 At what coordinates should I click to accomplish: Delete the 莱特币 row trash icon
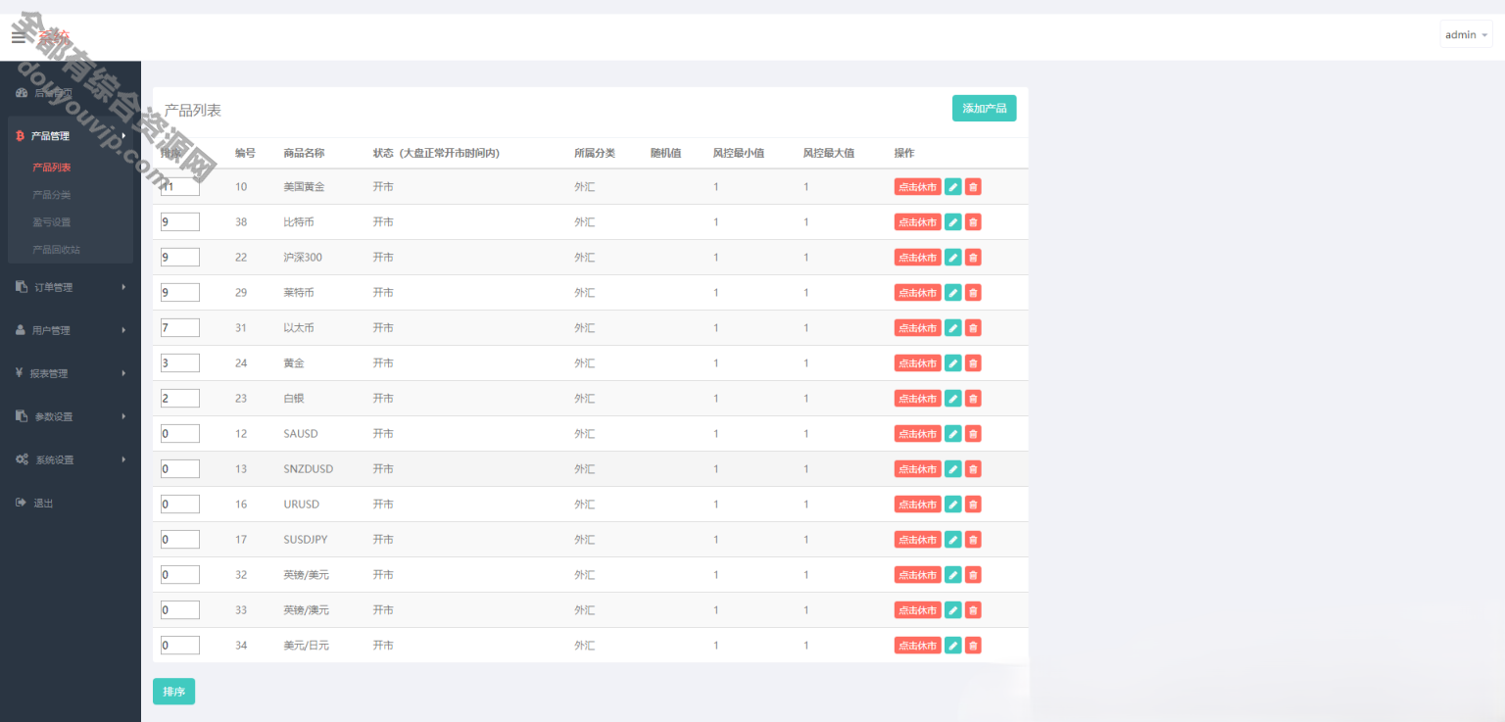[x=972, y=293]
